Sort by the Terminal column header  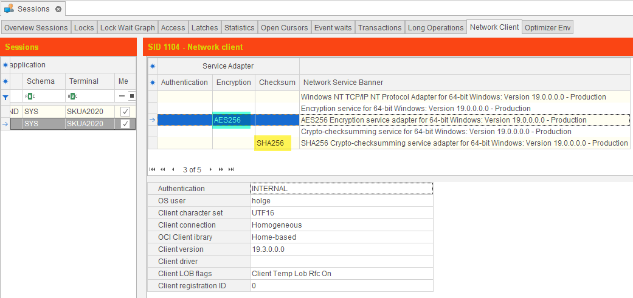[90, 81]
